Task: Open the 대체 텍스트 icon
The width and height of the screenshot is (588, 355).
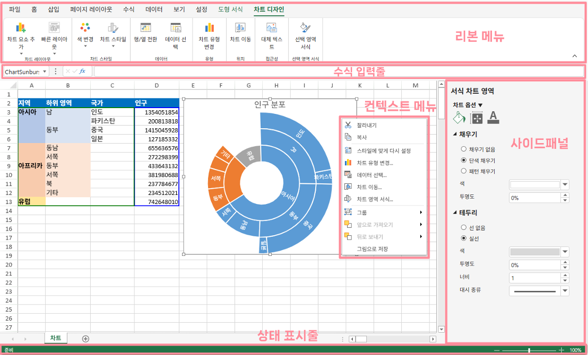Action: click(271, 28)
